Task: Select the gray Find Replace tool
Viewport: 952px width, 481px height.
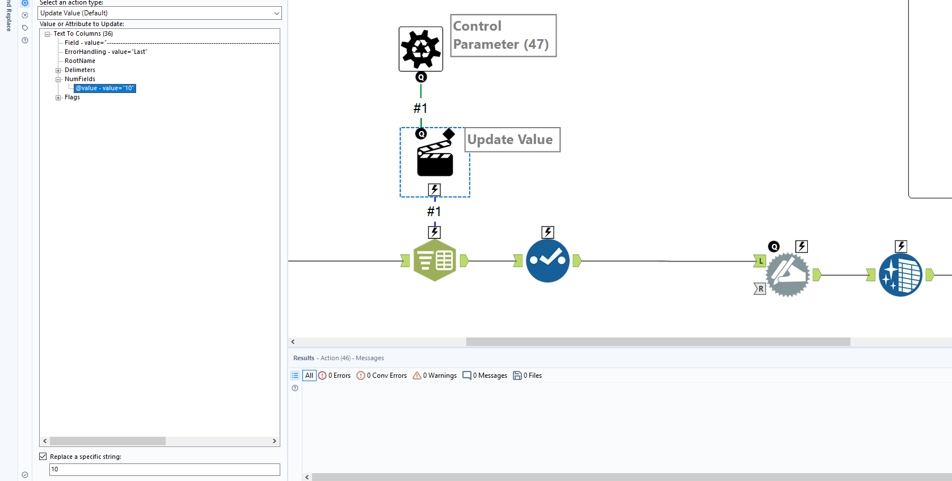Action: click(x=788, y=275)
